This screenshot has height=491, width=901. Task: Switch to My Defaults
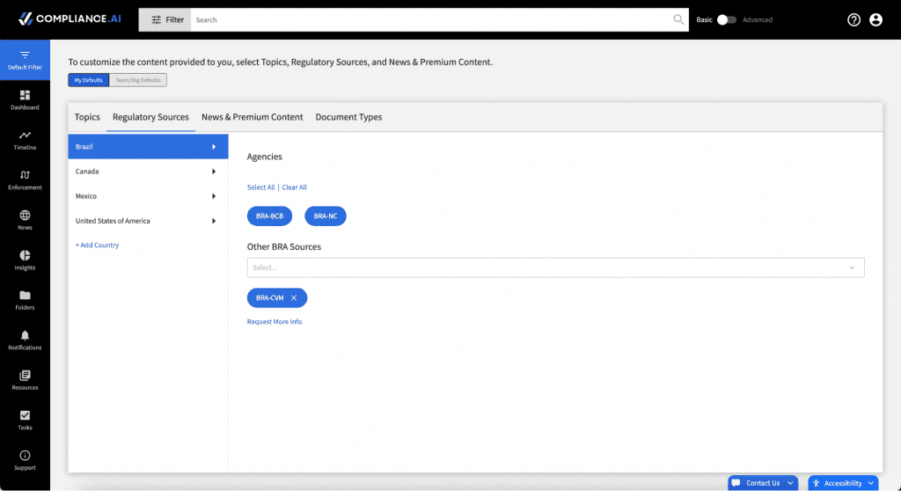coord(89,80)
